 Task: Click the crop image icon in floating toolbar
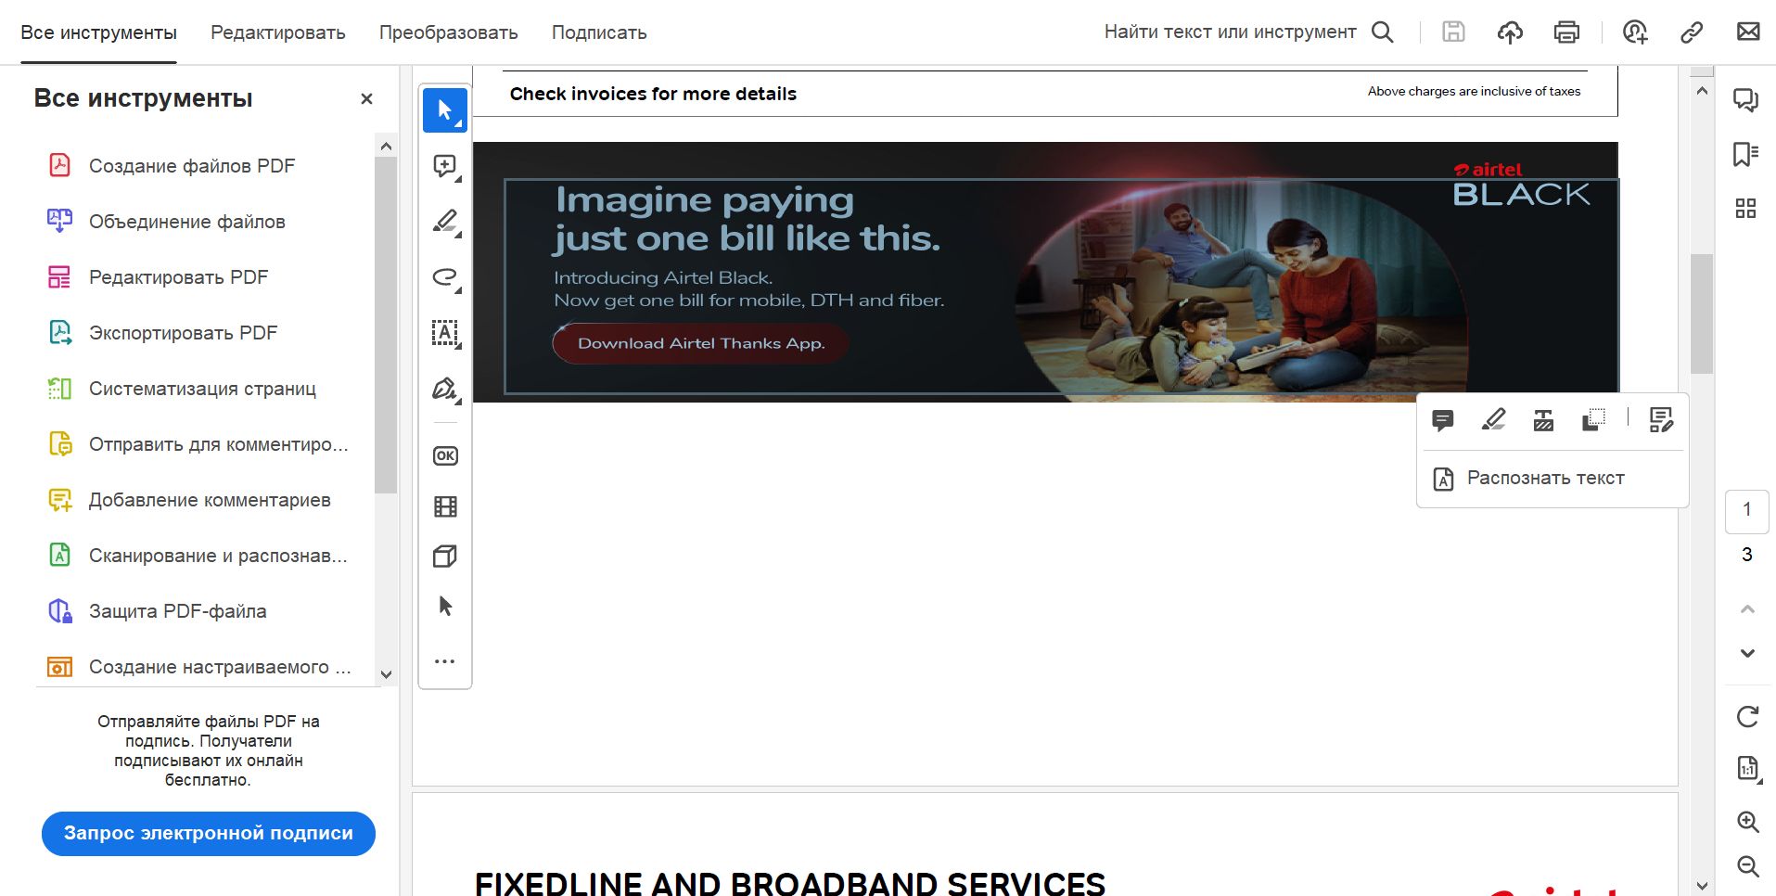pos(1593,420)
